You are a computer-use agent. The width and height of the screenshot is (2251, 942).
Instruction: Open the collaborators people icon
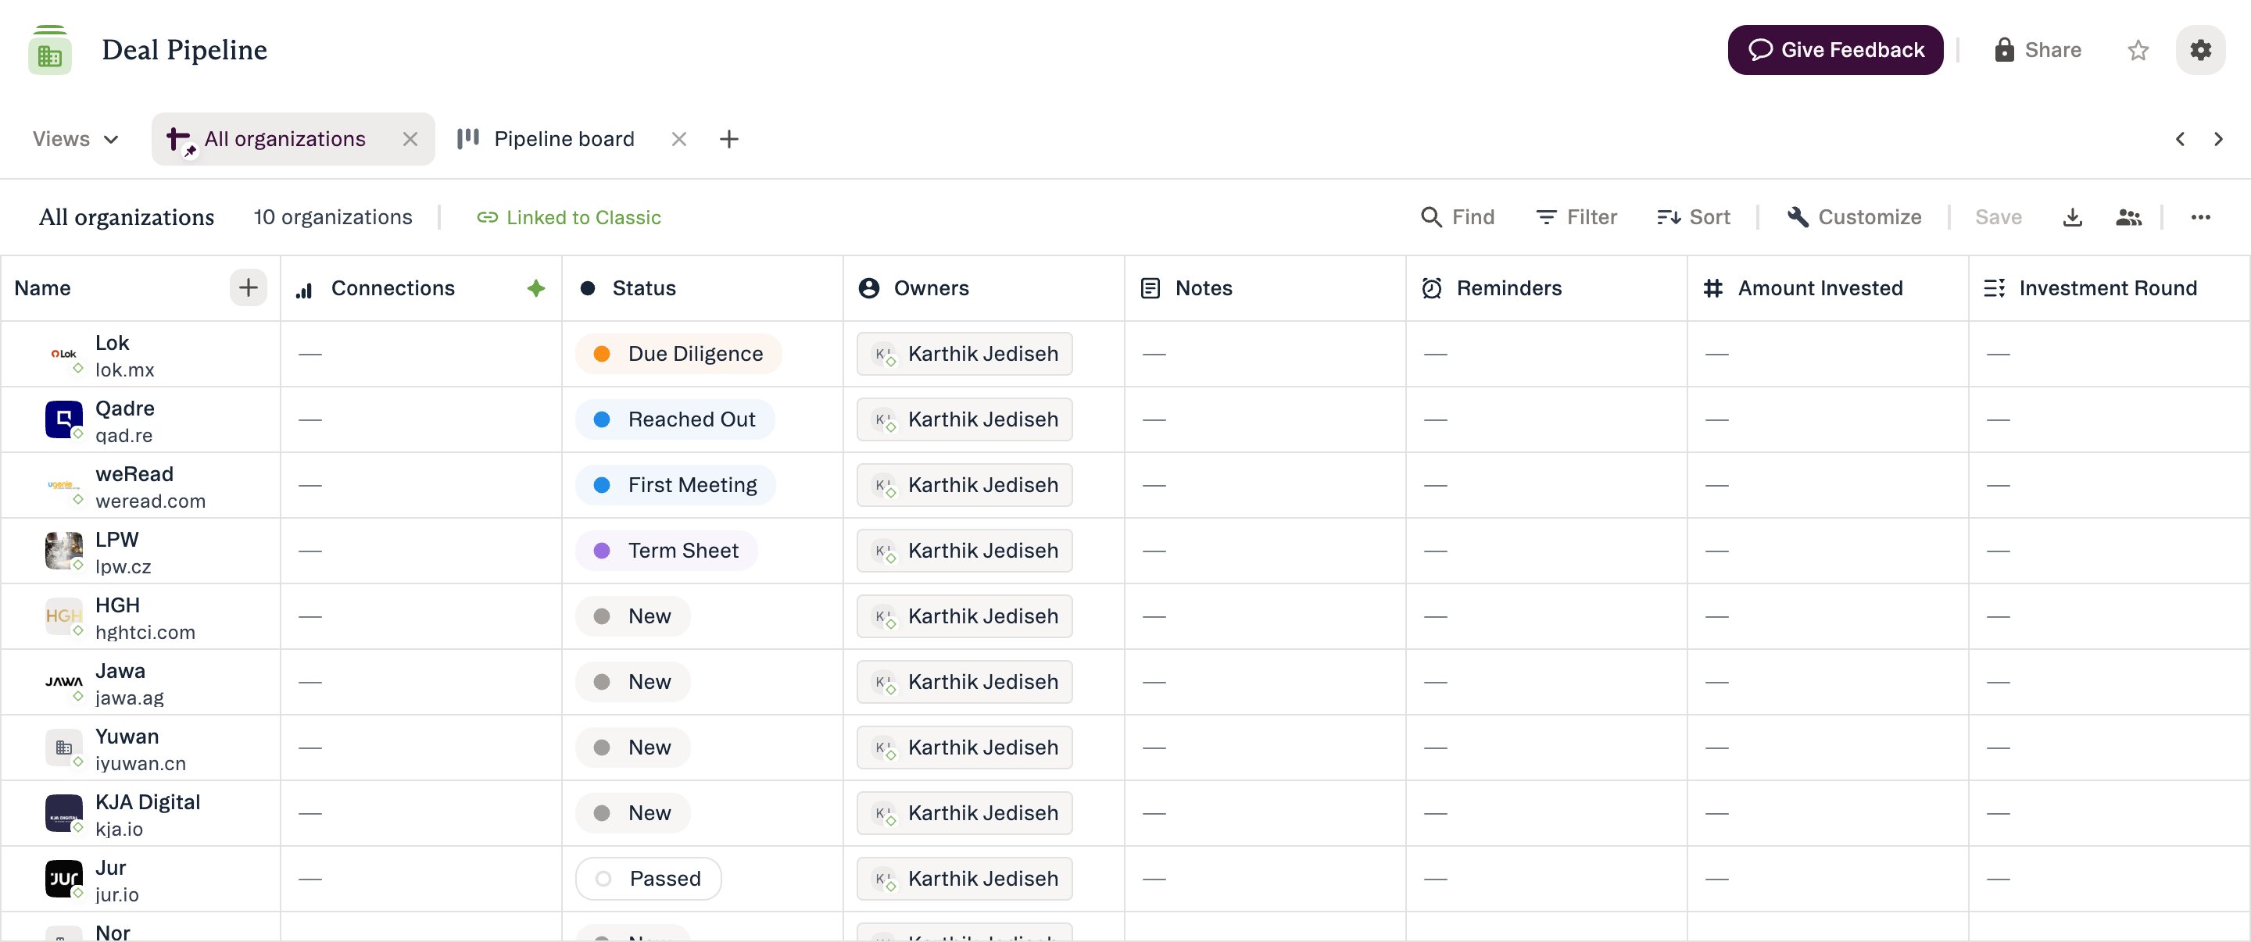pyautogui.click(x=2128, y=217)
